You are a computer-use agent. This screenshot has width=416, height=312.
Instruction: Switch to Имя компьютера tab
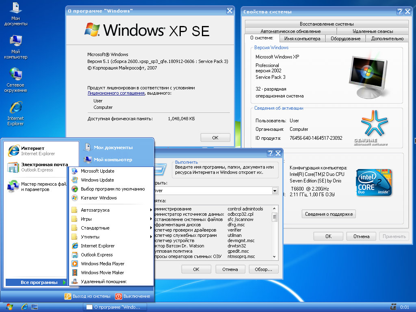pyautogui.click(x=302, y=39)
